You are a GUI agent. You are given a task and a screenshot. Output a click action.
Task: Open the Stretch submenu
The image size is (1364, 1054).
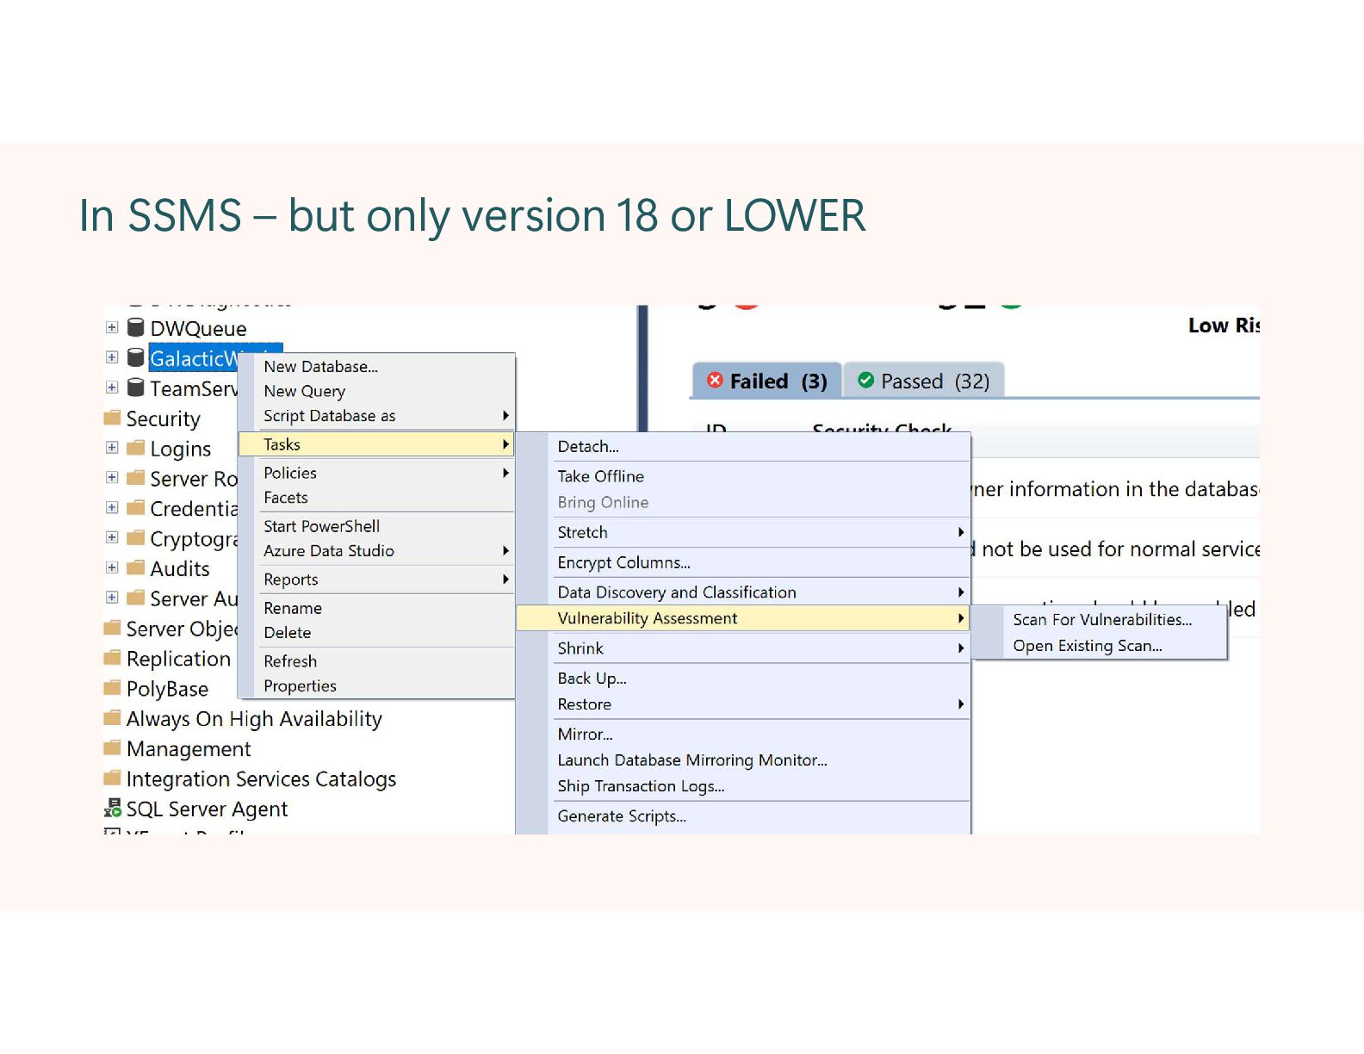coord(744,532)
